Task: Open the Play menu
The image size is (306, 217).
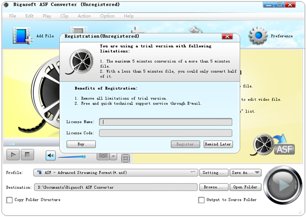Action: tap(47, 16)
